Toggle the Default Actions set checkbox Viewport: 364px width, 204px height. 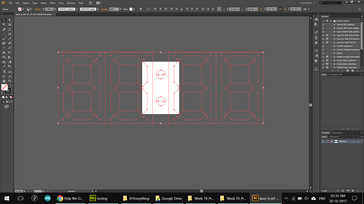(x=323, y=21)
